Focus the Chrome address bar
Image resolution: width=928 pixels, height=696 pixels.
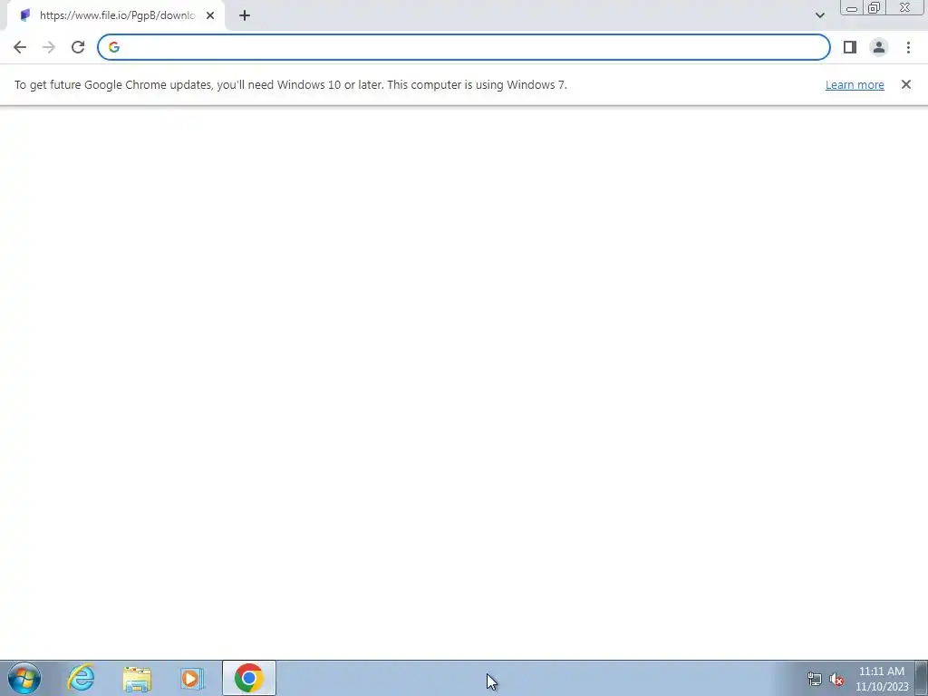coord(463,47)
